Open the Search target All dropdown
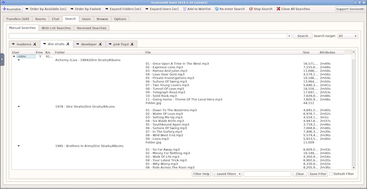Viewport: 367px width, 189px height. coord(348,36)
